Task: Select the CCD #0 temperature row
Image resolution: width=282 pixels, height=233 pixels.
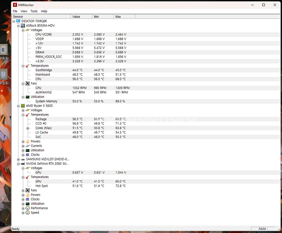Action: point(158,124)
